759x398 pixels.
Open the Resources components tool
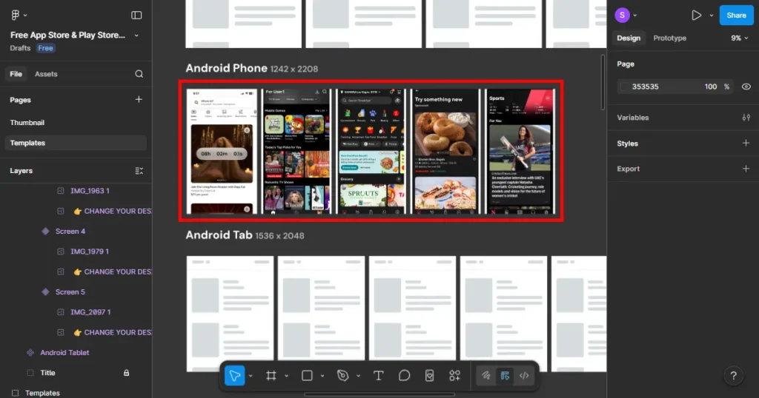454,376
